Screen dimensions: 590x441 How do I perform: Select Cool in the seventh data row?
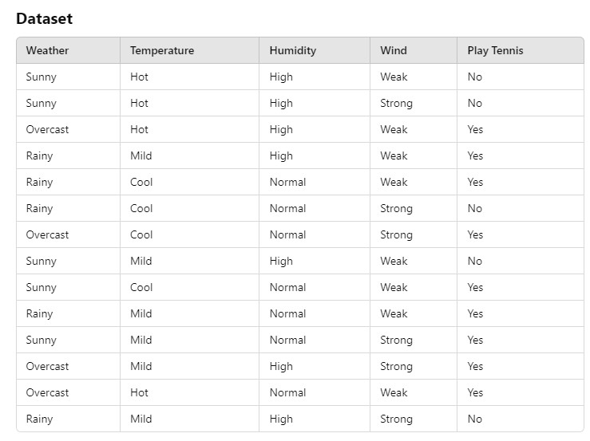141,234
